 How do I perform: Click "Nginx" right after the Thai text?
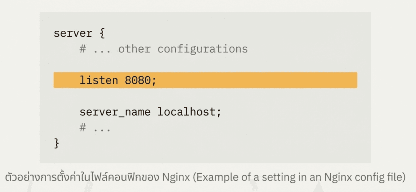tap(176, 178)
